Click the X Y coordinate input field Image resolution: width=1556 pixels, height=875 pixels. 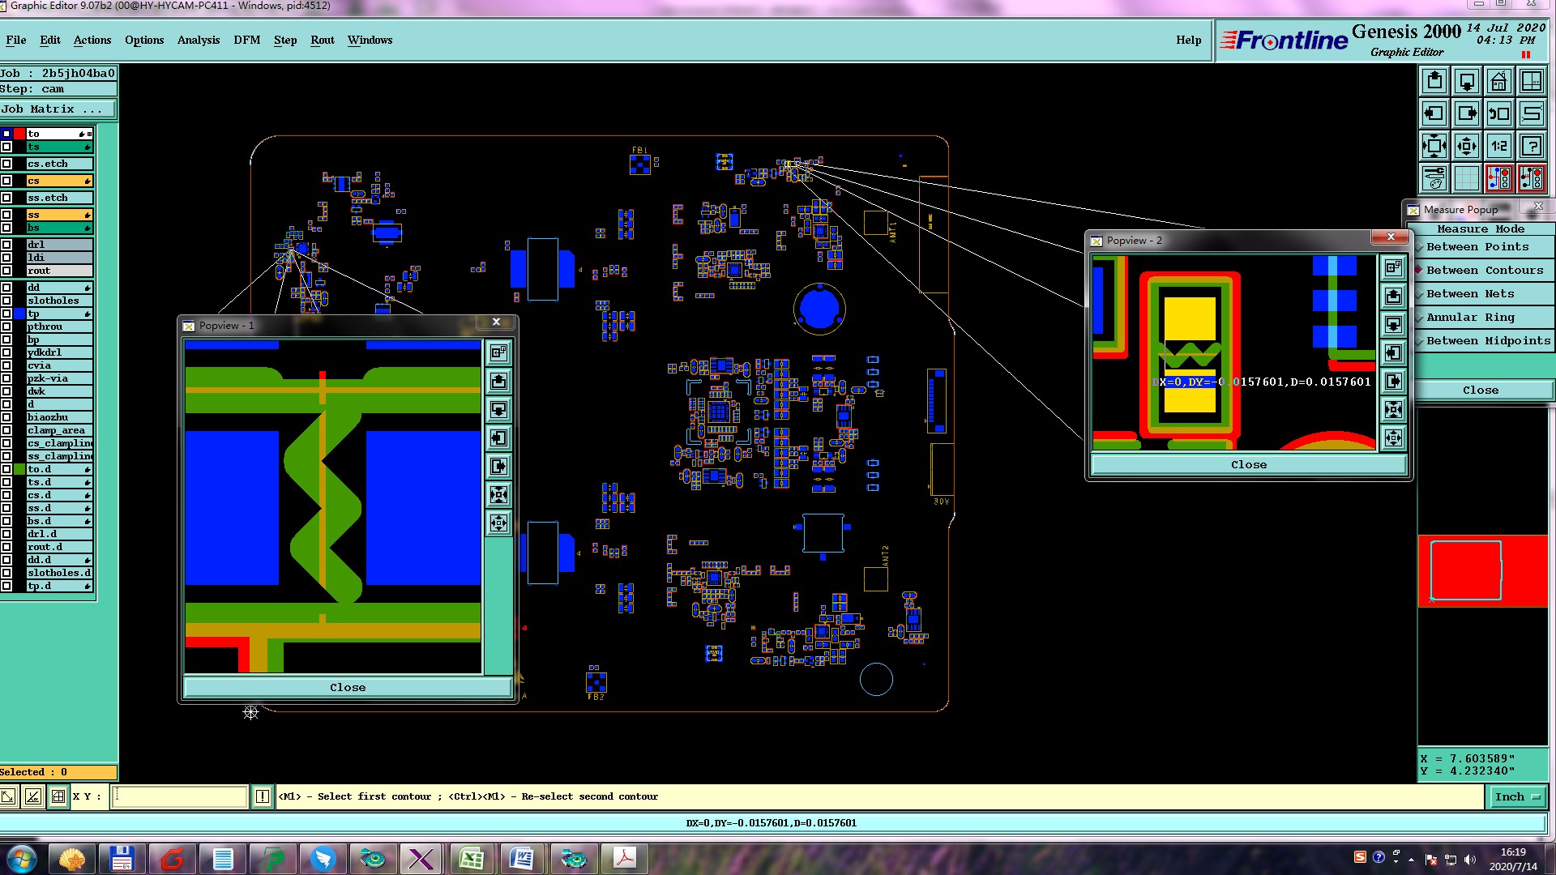[x=178, y=796]
